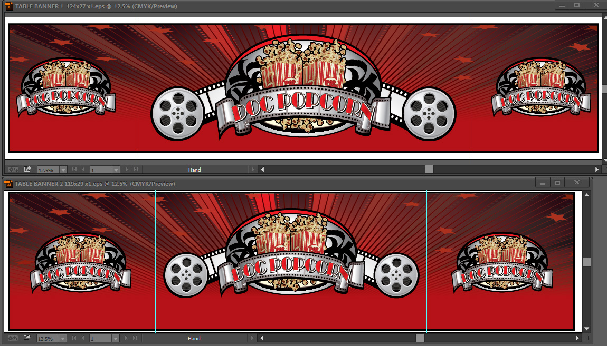Open the 12.5% zoom dropdown in top window
This screenshot has width=607, height=346.
click(63, 170)
